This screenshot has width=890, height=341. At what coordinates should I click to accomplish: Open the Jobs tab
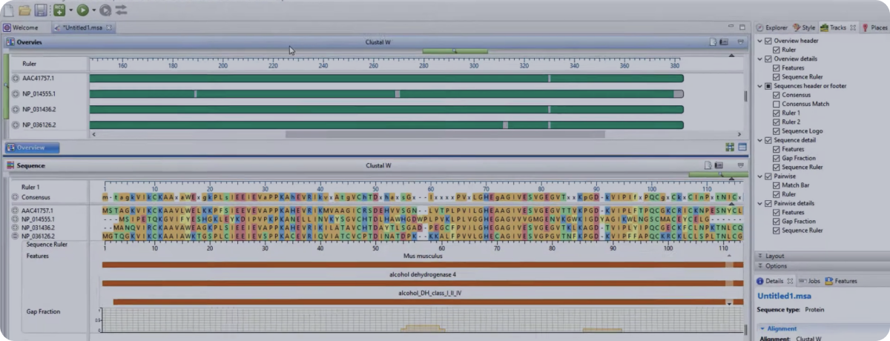coord(810,281)
